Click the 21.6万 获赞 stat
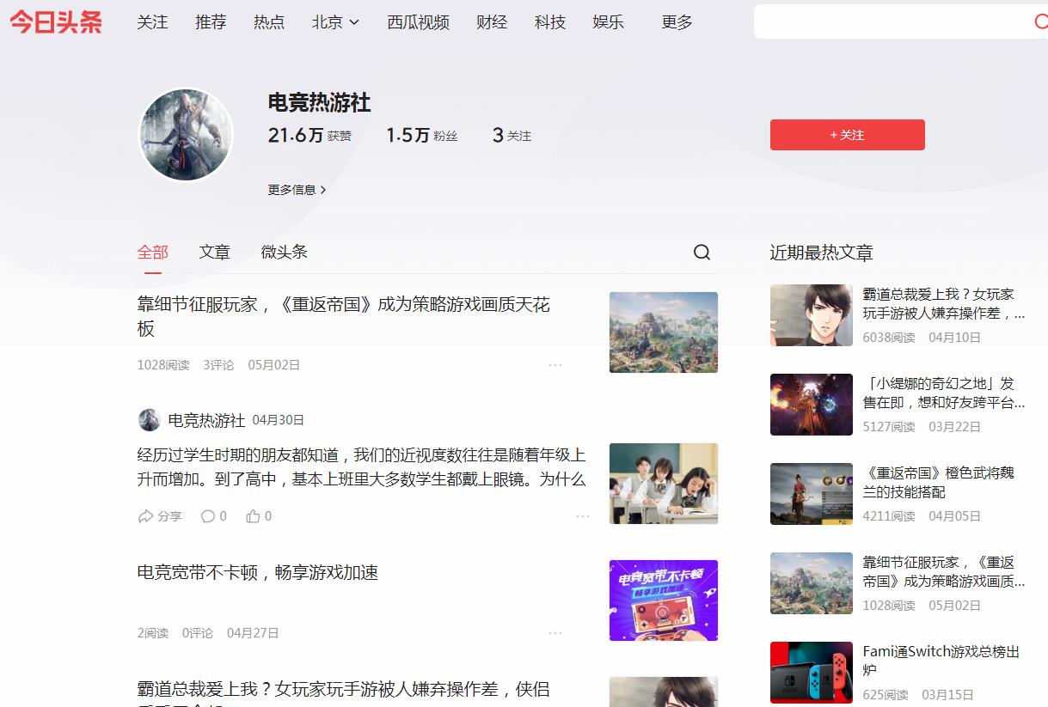Viewport: 1048px width, 707px height. (309, 136)
